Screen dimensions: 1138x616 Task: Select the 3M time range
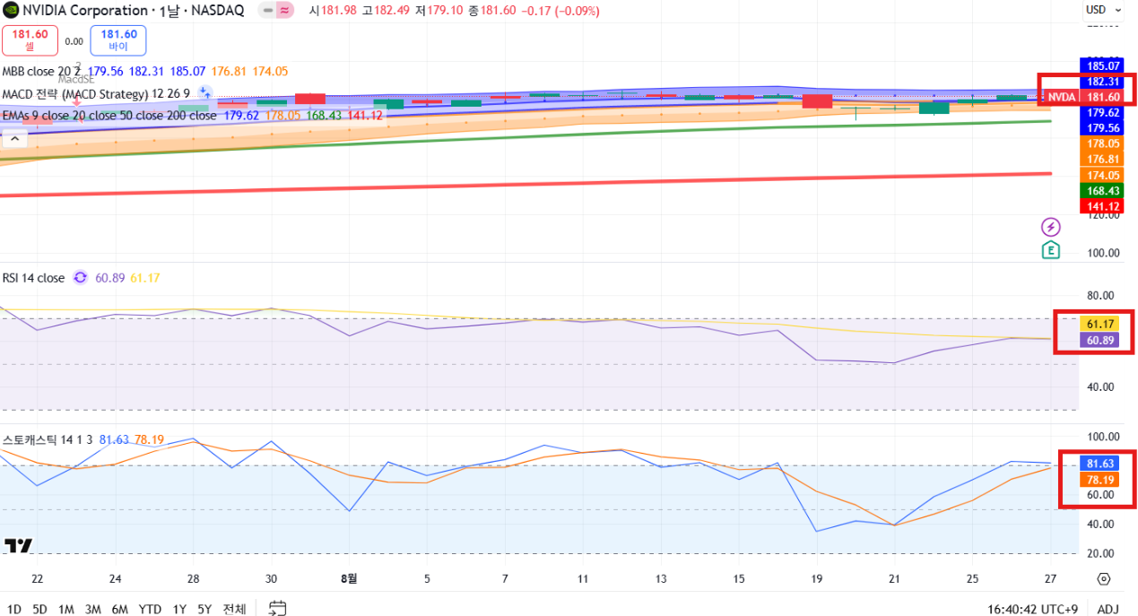coord(92,609)
